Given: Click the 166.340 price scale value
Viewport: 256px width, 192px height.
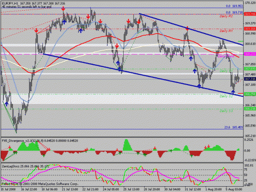Looking at the screenshot, I should 250,105.
